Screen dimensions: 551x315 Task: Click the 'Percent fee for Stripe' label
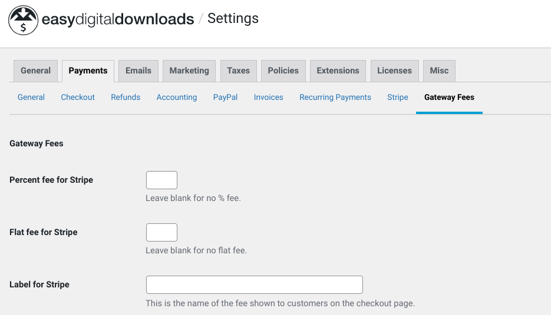click(51, 180)
